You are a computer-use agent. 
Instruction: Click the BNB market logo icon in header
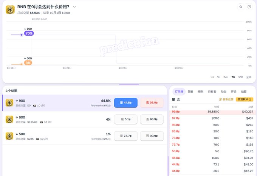tap(10, 10)
